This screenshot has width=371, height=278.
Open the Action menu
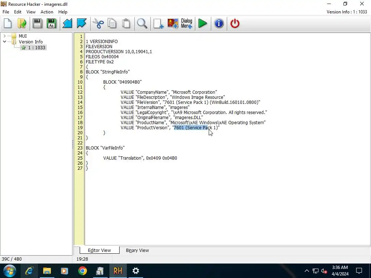click(47, 12)
